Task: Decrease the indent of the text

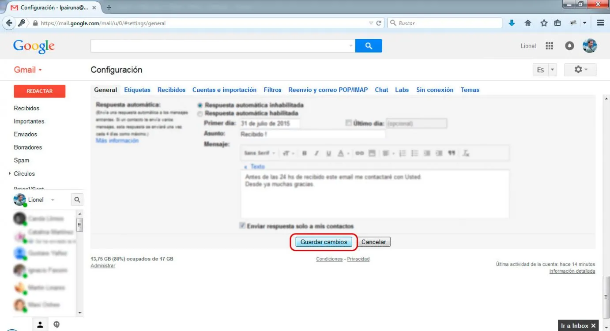Action: (427, 153)
